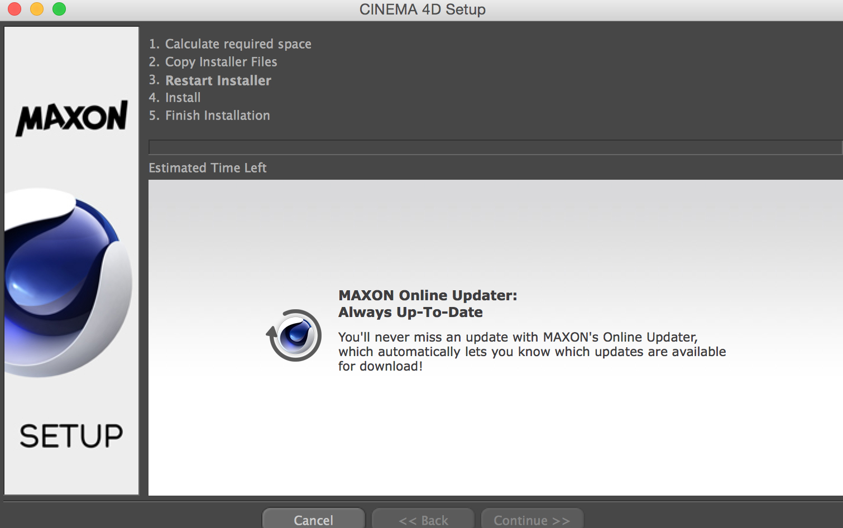Click the SETUP text in the sidebar
Image resolution: width=843 pixels, height=528 pixels.
(71, 436)
